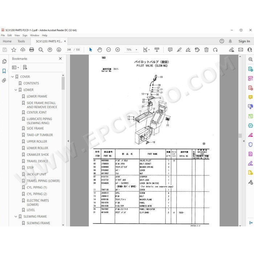Open the Help menu
This screenshot has height=254, width=254.
45,35
